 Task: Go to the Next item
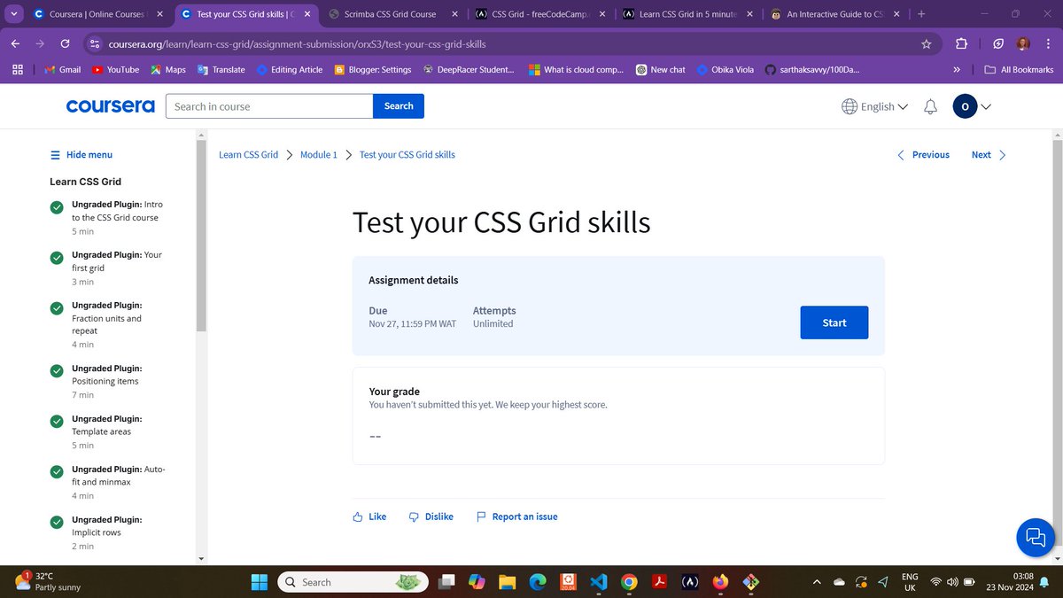pyautogui.click(x=989, y=154)
